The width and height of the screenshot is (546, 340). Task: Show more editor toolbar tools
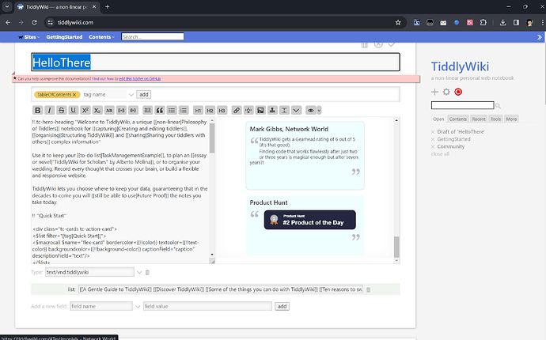pyautogui.click(x=296, y=111)
